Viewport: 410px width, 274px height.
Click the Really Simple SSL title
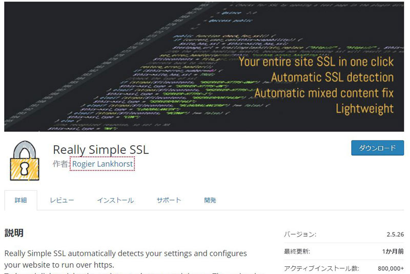[101, 150]
